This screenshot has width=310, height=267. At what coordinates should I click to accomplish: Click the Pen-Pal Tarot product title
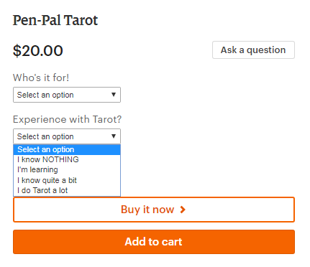pos(55,20)
